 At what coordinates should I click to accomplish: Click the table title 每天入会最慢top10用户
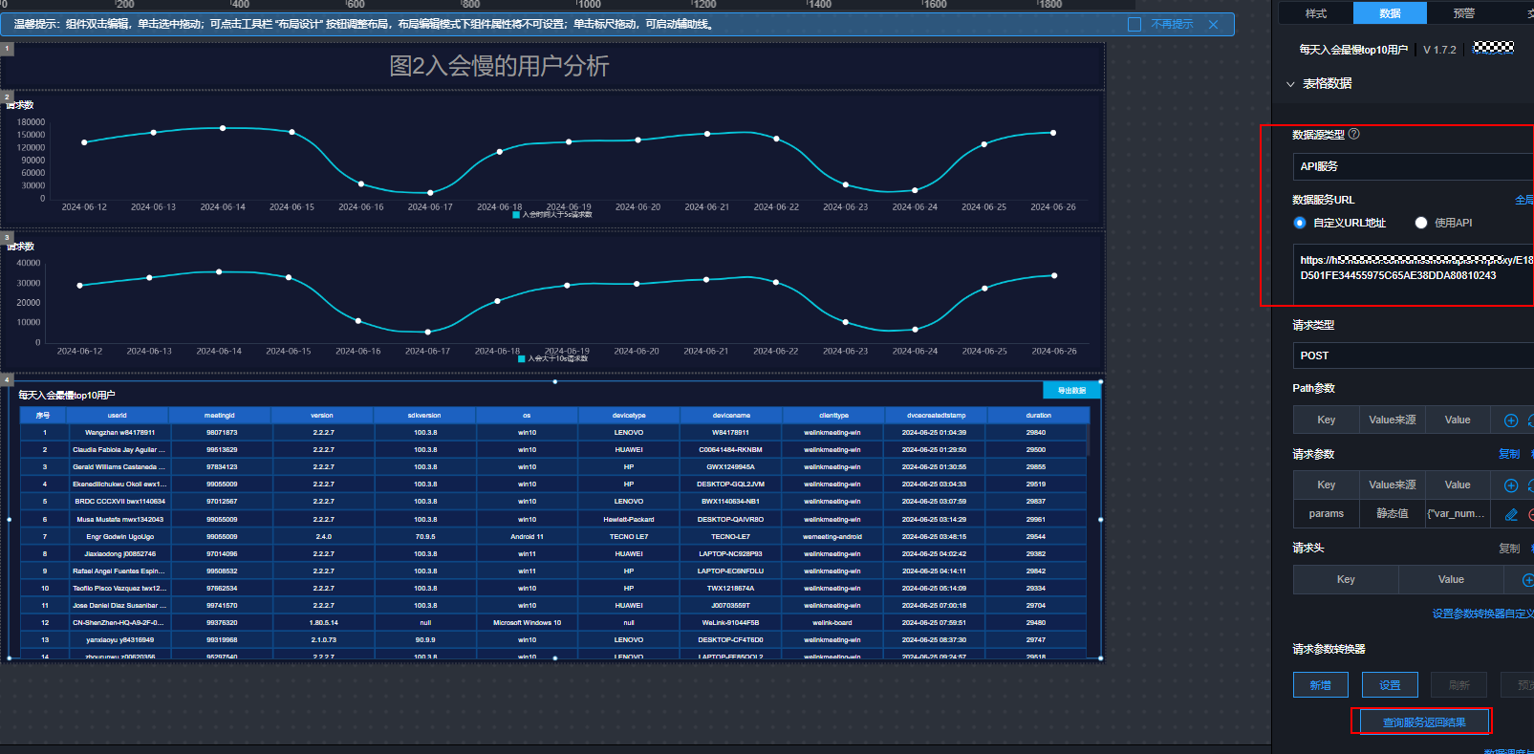click(x=67, y=395)
